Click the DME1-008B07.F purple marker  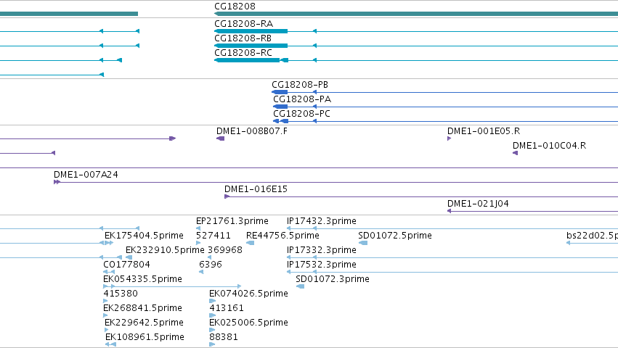coord(220,138)
